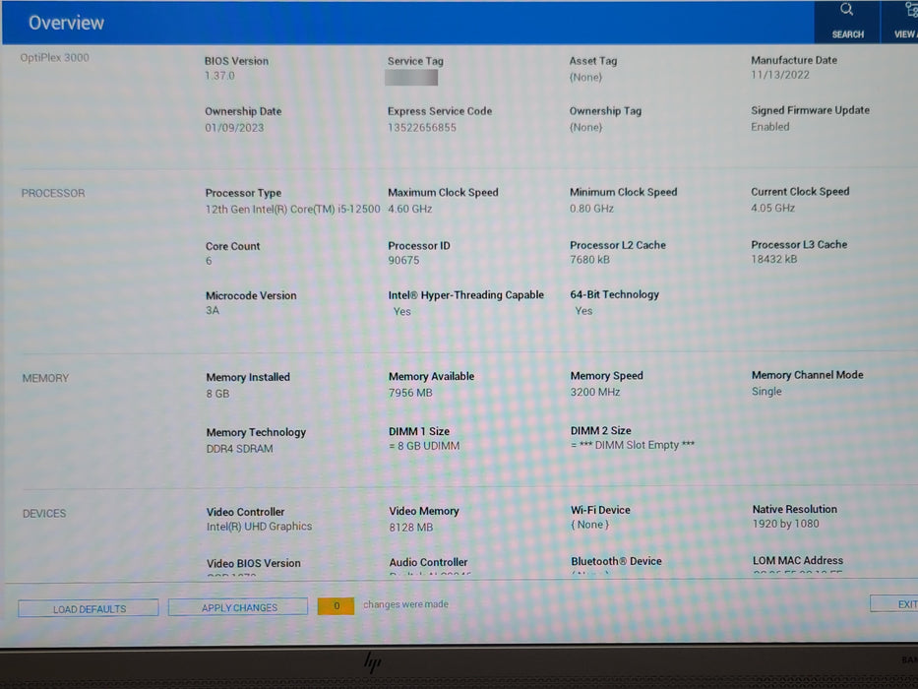Screen dimensions: 918x689
Task: Select the Video BIOS Version label
Action: [253, 563]
